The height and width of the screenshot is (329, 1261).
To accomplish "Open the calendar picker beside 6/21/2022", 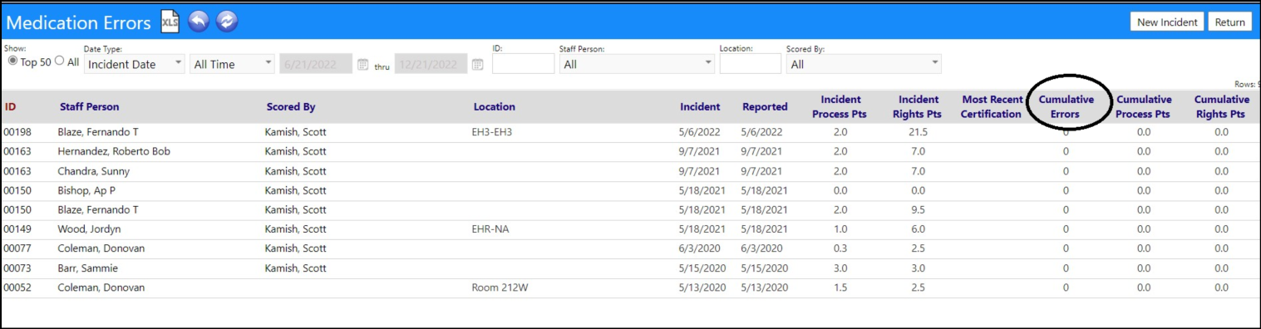I will coord(362,65).
